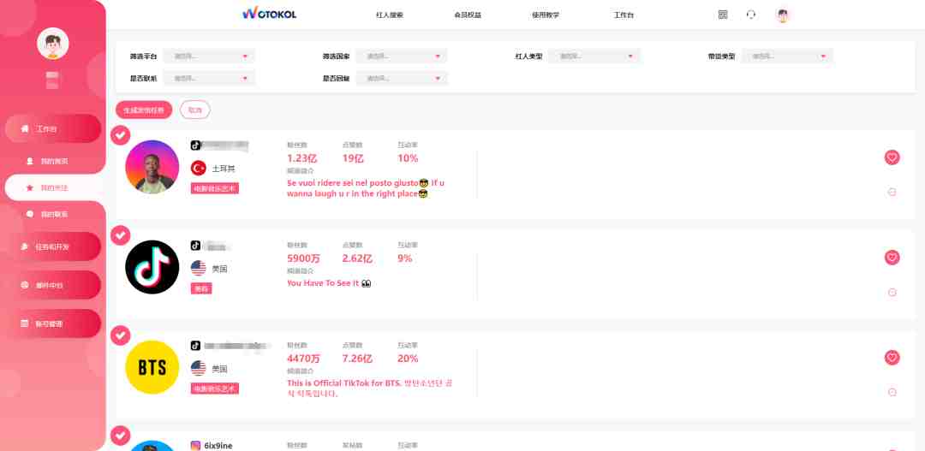Click the category tag in the BTS row
This screenshot has height=451, width=925.
pyautogui.click(x=215, y=389)
